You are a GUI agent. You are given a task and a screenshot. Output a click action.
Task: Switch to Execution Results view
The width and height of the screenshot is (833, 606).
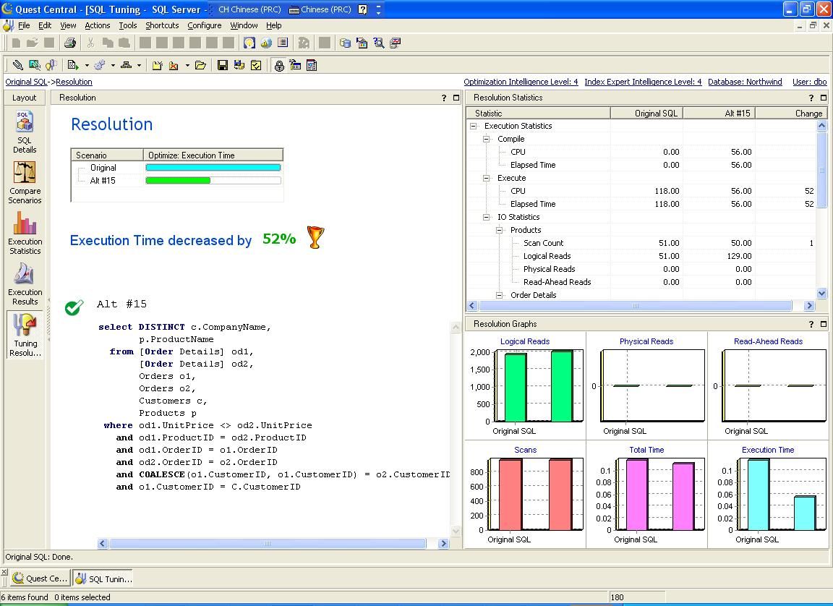[x=25, y=282]
